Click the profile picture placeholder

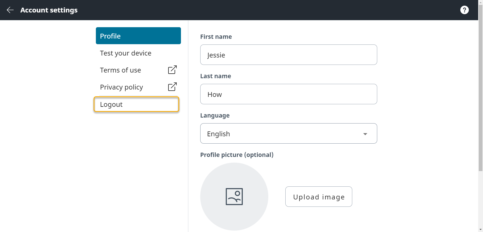point(234,197)
